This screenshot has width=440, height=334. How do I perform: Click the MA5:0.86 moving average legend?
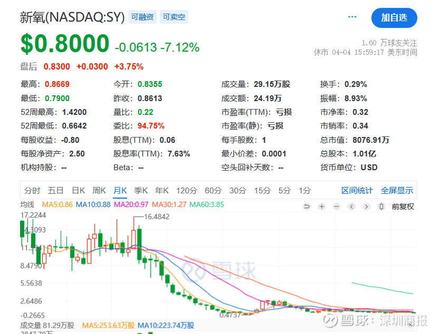(x=58, y=204)
